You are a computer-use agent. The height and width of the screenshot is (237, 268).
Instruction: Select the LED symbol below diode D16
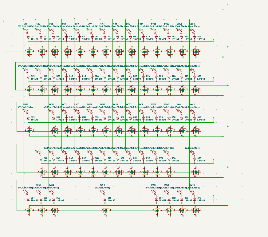[x=106, y=211]
